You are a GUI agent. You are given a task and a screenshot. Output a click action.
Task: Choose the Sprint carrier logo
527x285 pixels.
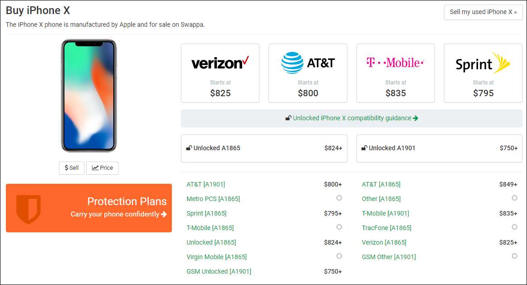483,64
